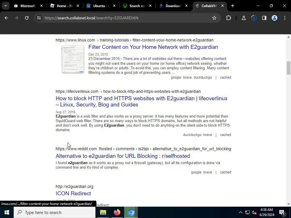Click the https://lifeoverlinux.com URL text
This screenshot has width=291, height=218.
[77, 91]
